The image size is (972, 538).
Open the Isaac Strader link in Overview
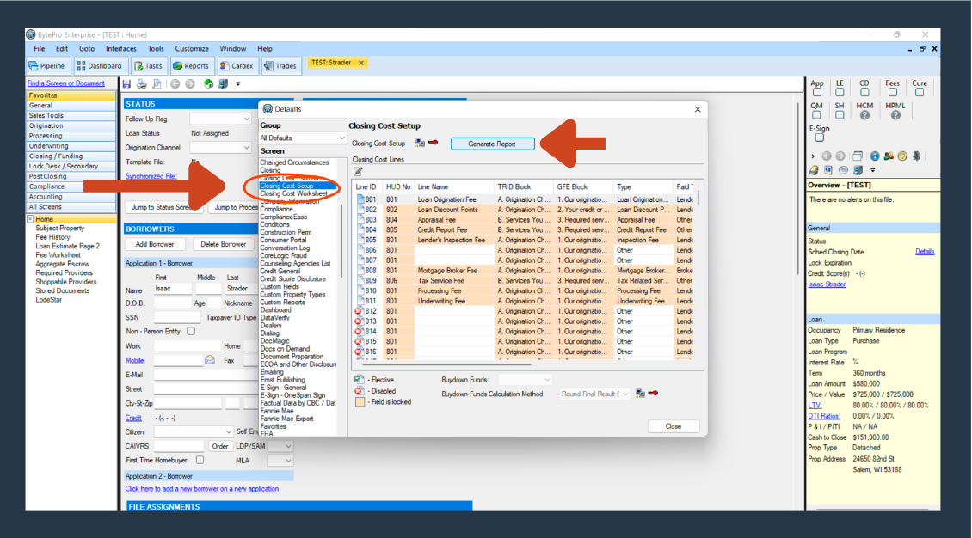click(x=827, y=284)
